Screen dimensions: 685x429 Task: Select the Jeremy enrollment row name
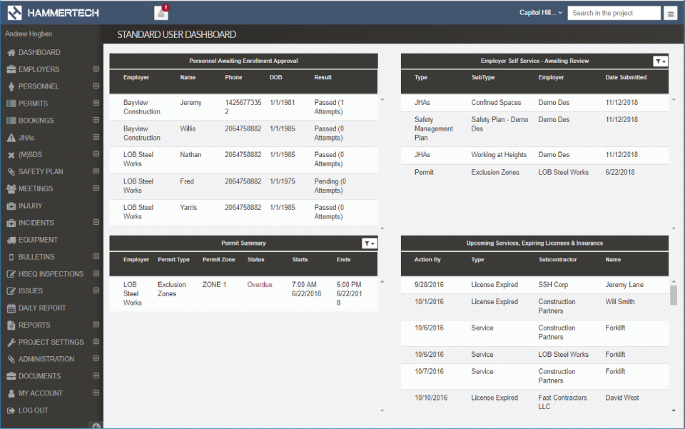(x=191, y=103)
